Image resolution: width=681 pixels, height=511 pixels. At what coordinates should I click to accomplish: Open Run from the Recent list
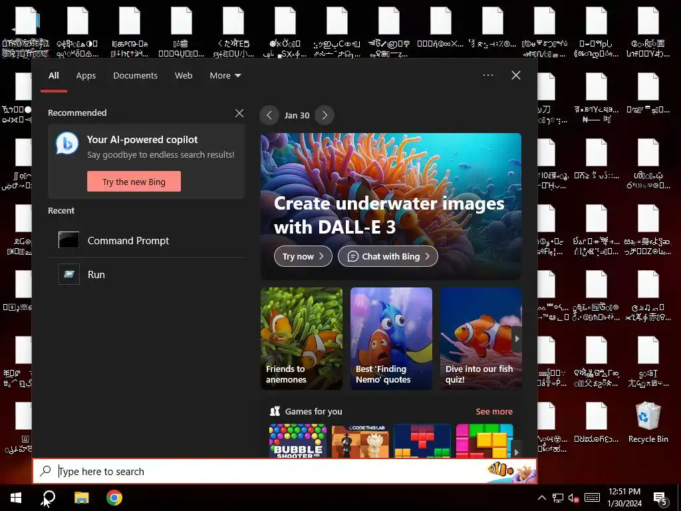(146, 274)
